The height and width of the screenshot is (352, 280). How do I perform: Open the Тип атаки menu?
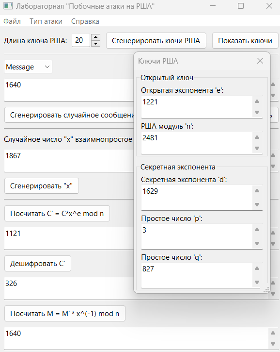46,21
